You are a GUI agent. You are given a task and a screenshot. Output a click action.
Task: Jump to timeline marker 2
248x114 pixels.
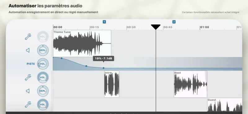(x=174, y=22)
